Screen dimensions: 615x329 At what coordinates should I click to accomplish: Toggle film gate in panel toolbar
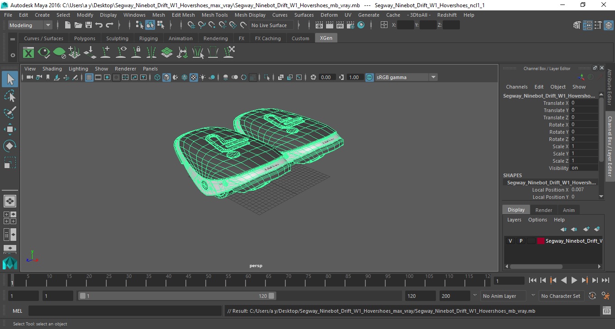98,77
